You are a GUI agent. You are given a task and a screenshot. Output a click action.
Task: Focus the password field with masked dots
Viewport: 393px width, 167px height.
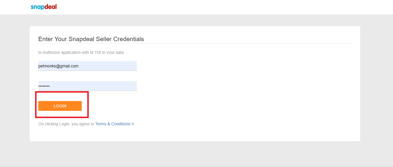tap(88, 86)
